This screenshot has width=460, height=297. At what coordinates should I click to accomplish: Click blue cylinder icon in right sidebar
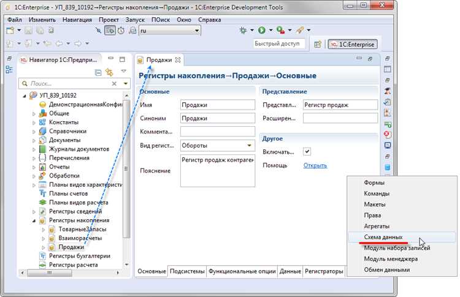388,167
